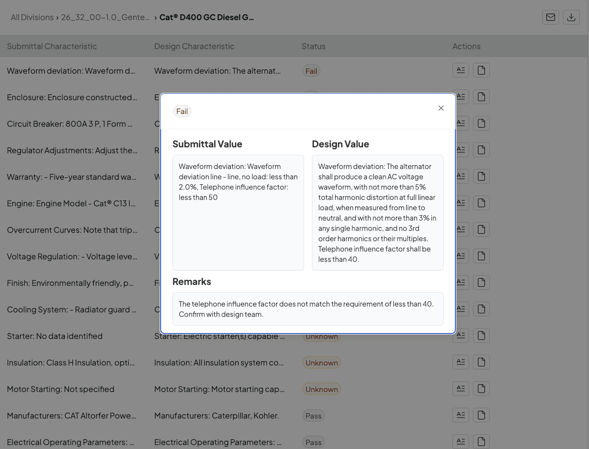Open document icon for Manufacturers row
Screen dimensions: 589x449
[x=481, y=415]
